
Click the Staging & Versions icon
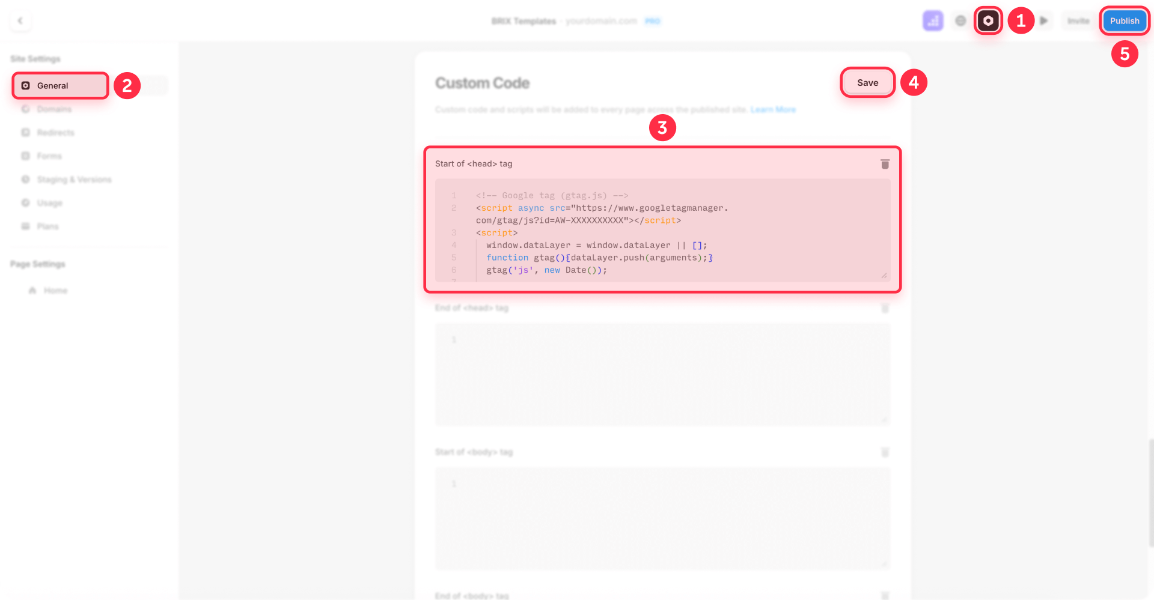click(25, 179)
